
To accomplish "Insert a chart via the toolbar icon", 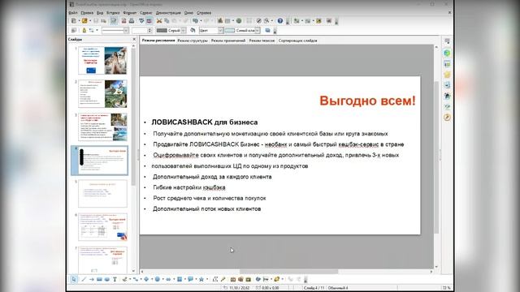I will pyautogui.click(x=220, y=21).
